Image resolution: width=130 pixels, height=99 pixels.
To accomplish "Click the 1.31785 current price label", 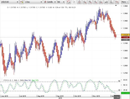I will tap(125, 37).
